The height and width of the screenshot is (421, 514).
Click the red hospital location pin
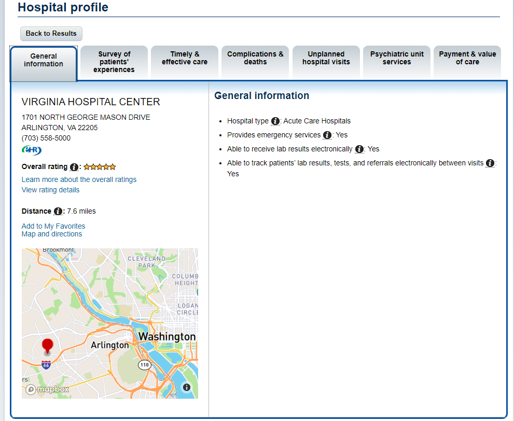(x=48, y=347)
